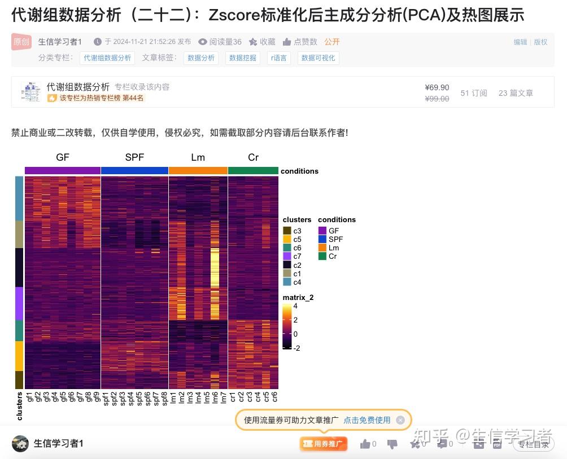Dismiss the promotion bubble with its X

click(x=400, y=420)
